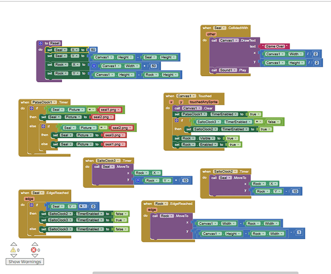Click the yellow warning triangle icon

click(13, 250)
